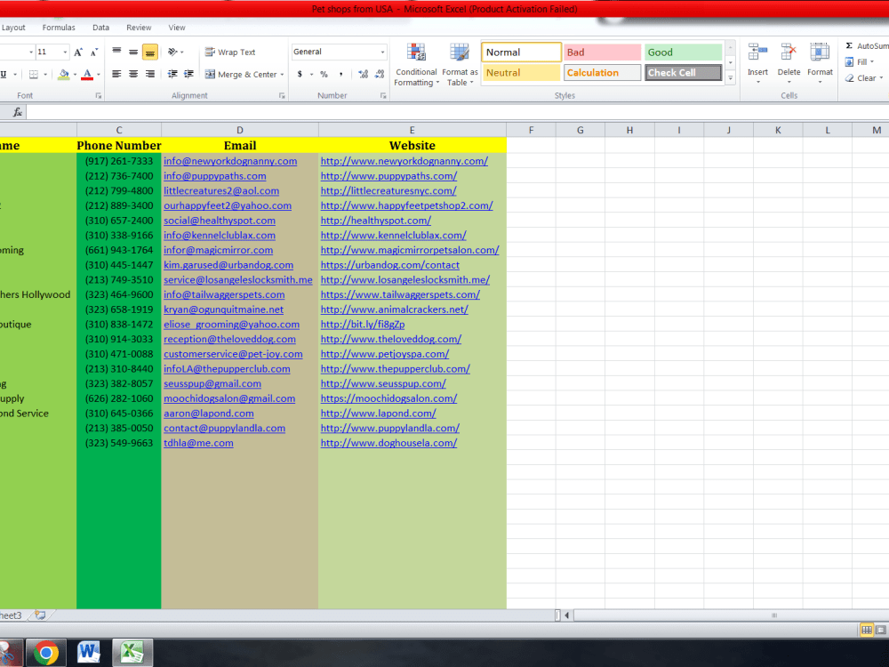The height and width of the screenshot is (667, 889).
Task: Click the Delete cells icon
Action: [x=789, y=52]
